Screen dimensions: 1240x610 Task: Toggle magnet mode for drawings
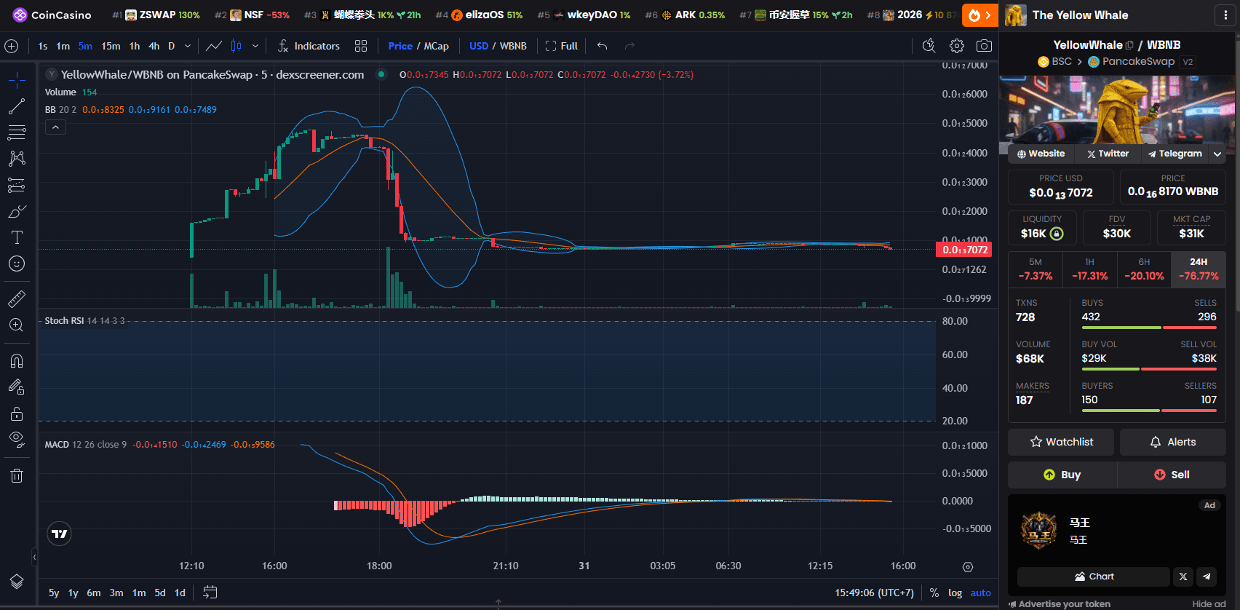pyautogui.click(x=17, y=361)
